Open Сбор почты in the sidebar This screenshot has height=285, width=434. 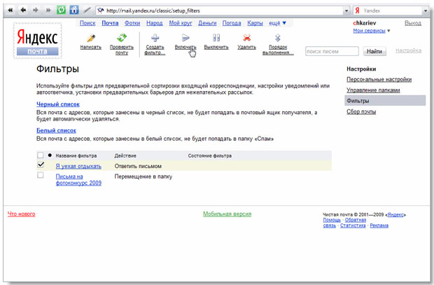pyautogui.click(x=361, y=111)
